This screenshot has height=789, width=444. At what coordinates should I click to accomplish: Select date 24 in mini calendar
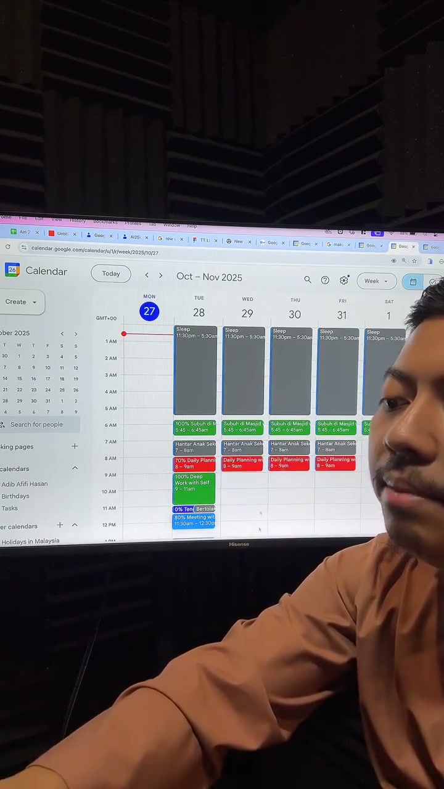click(47, 390)
